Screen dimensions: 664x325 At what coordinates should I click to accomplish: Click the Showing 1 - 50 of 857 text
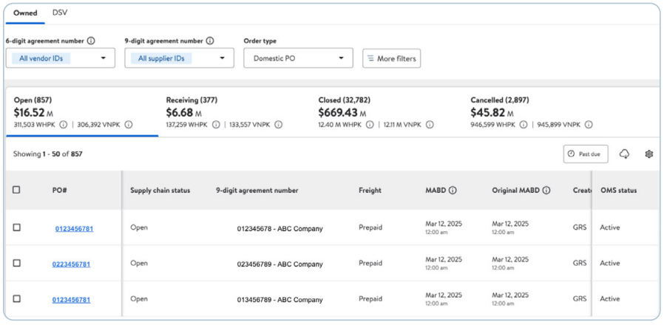point(48,154)
